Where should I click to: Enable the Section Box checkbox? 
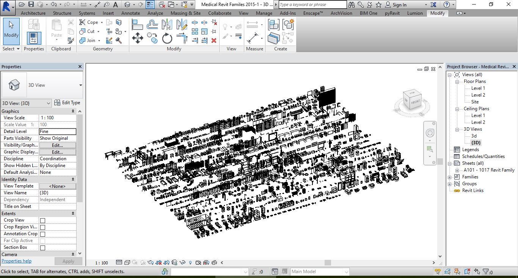pyautogui.click(x=42, y=248)
